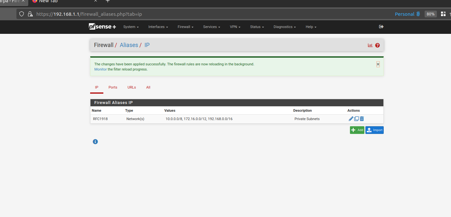The height and width of the screenshot is (217, 451).
Task: Delete the RFC1918 alias trash icon
Action: coord(362,119)
